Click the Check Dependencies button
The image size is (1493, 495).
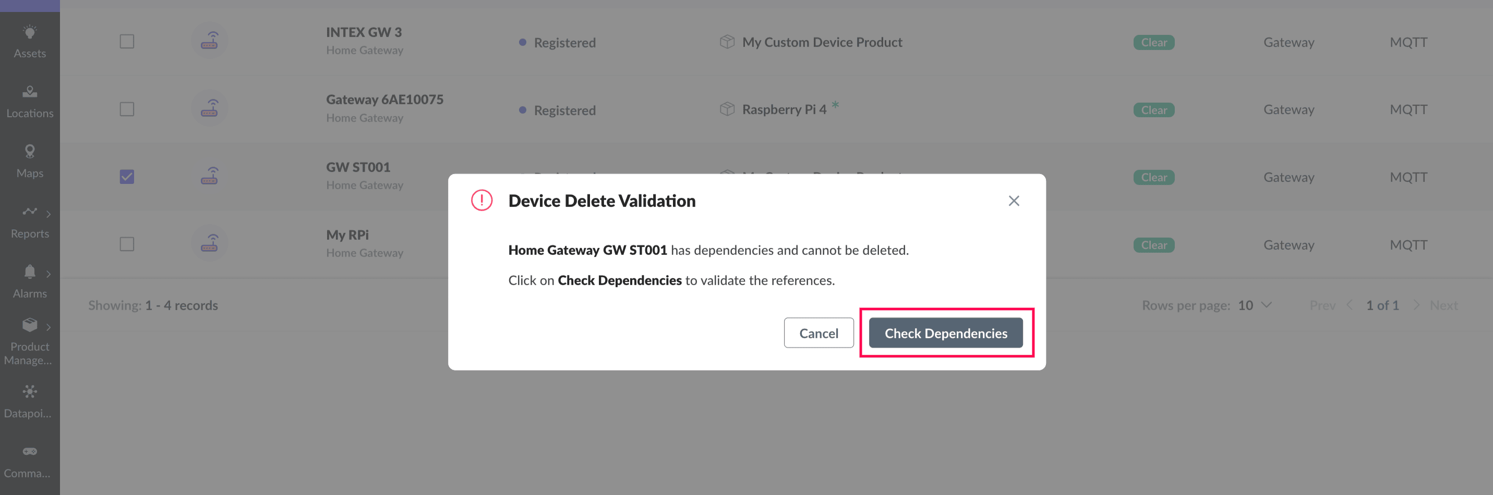(945, 333)
